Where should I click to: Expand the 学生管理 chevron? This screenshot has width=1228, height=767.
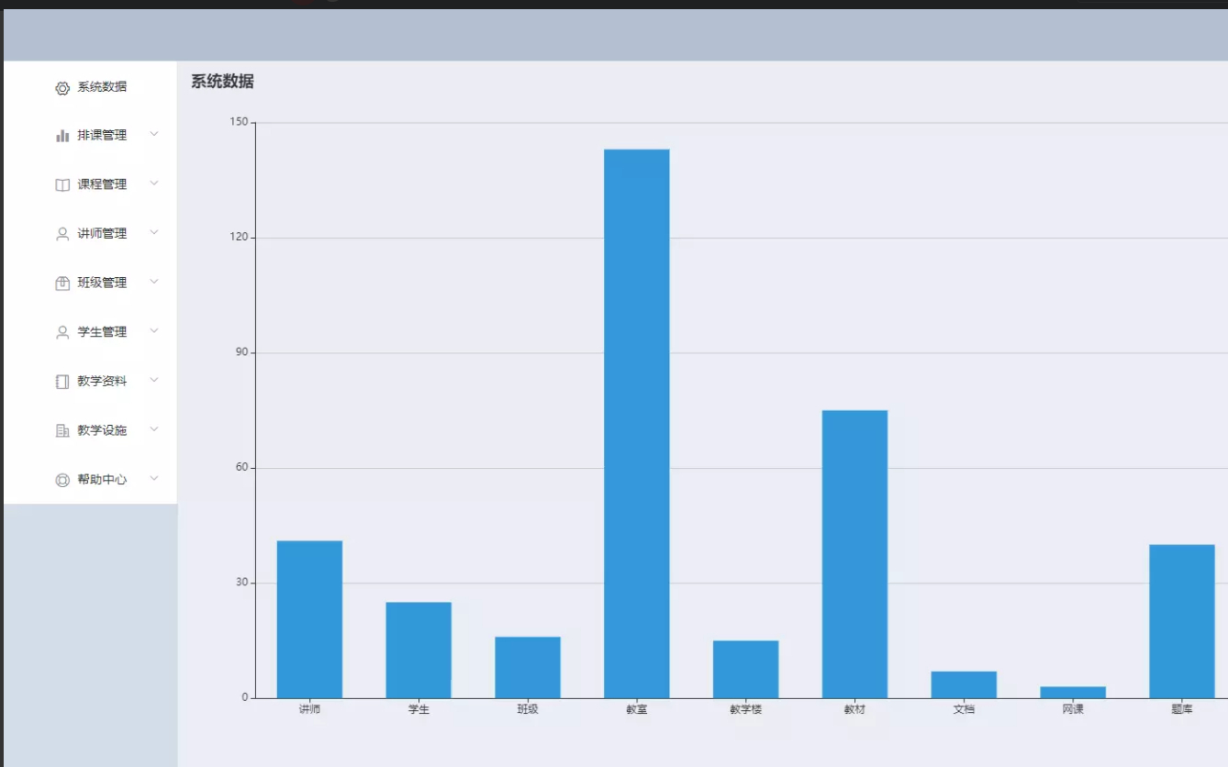point(154,330)
